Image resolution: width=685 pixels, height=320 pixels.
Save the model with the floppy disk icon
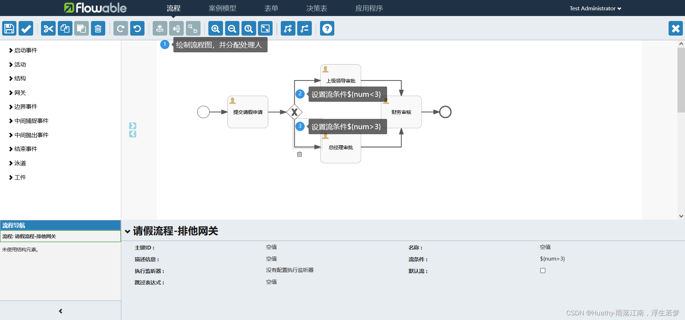pyautogui.click(x=9, y=28)
